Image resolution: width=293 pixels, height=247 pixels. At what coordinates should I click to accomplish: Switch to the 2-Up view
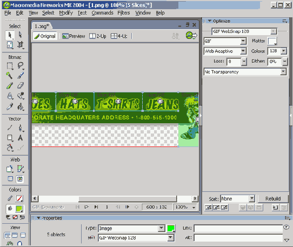point(98,36)
